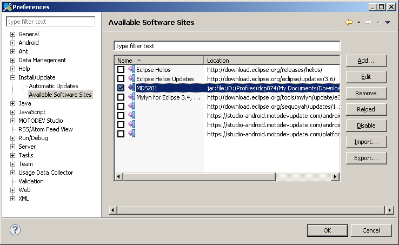Expand the Ant tree node

click(x=12, y=51)
